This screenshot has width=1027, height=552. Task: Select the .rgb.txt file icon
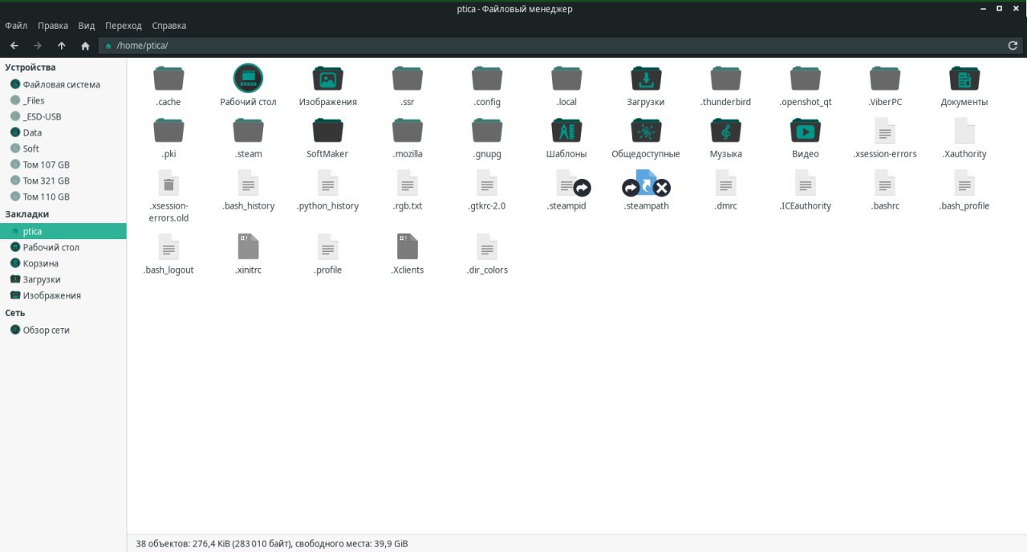tap(408, 182)
